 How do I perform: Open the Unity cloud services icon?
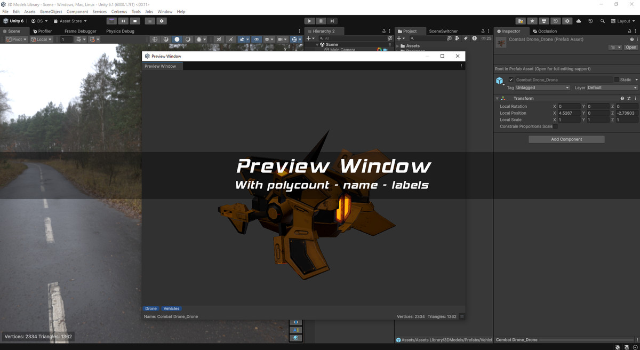[x=579, y=21]
